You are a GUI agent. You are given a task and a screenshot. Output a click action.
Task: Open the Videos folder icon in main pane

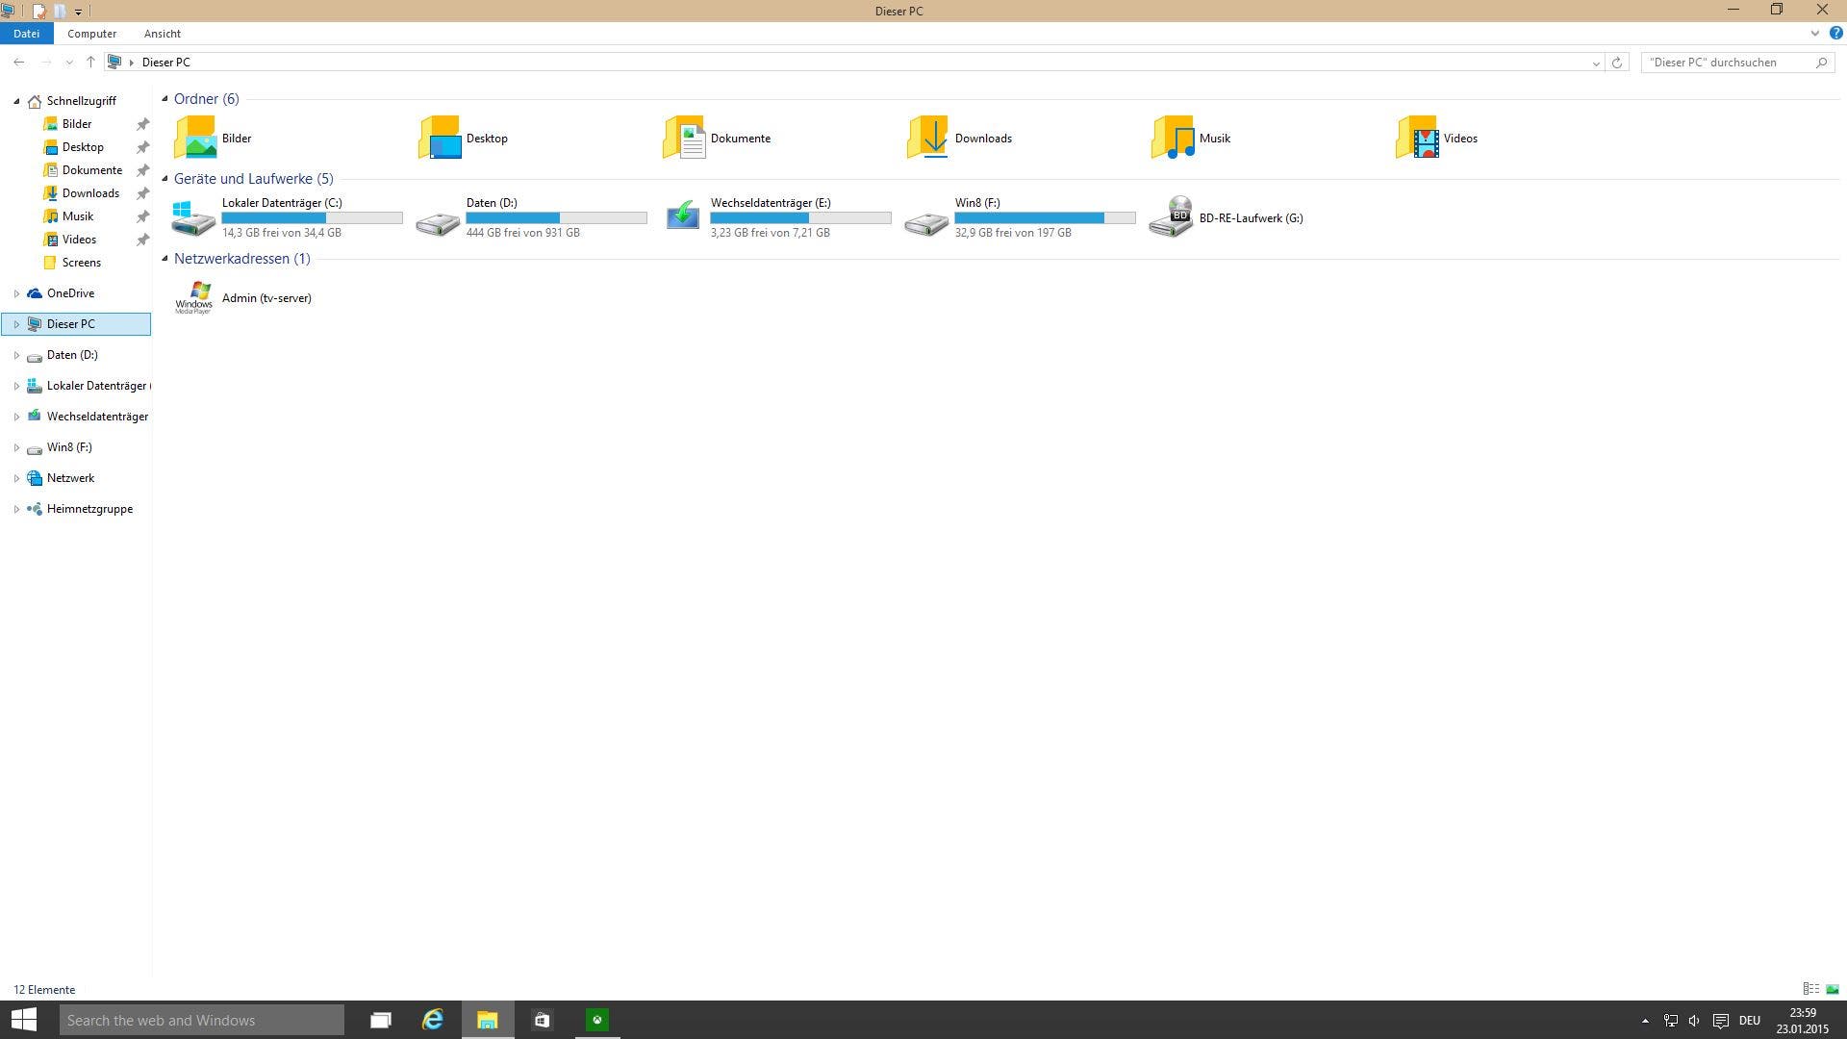click(1417, 138)
